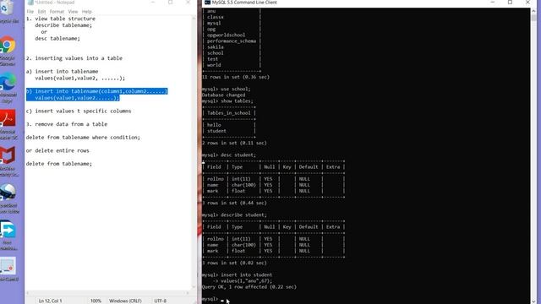The width and height of the screenshot is (541, 304).
Task: Click 'Ln 12, Col 1' in Notepad status bar
Action: (x=51, y=301)
